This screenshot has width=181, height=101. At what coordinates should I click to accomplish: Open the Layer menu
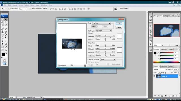pos(21,5)
